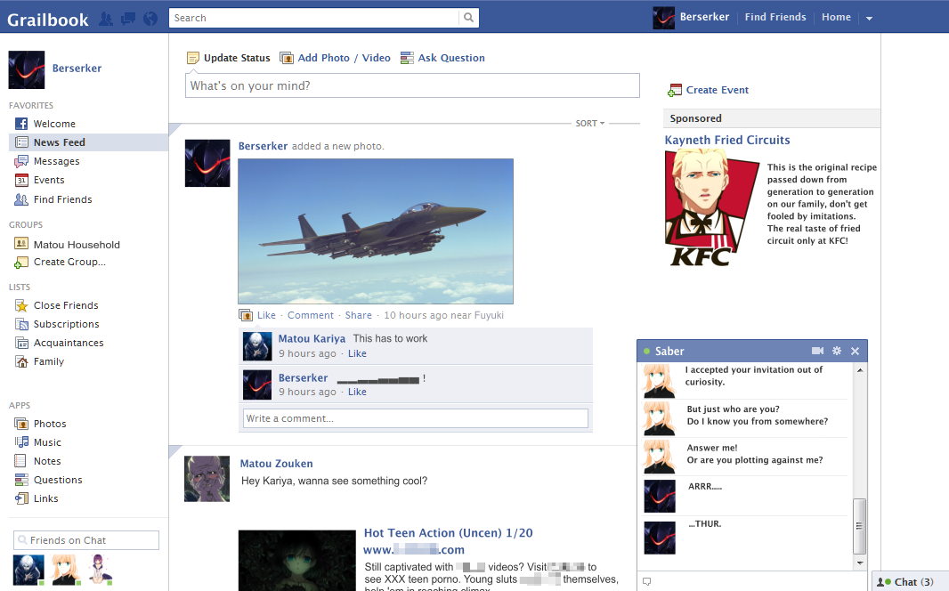Close the Saber chat window
Viewport: 949px width, 591px height.
pyautogui.click(x=855, y=351)
